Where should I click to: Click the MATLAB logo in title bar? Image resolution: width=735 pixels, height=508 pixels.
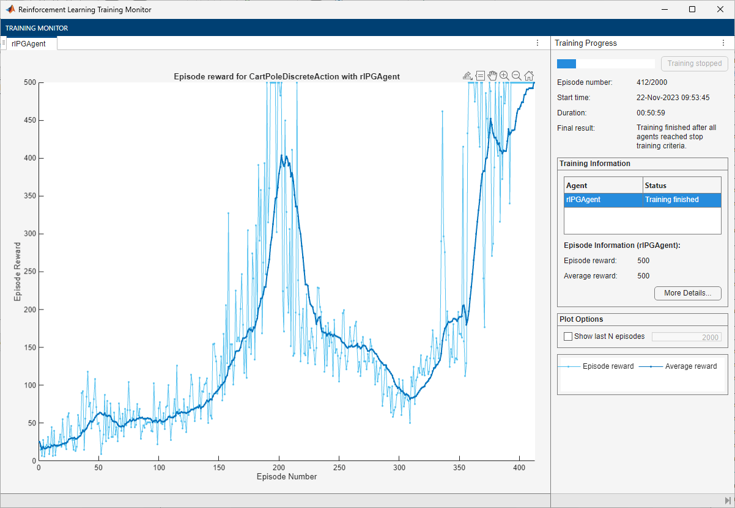pyautogui.click(x=10, y=10)
